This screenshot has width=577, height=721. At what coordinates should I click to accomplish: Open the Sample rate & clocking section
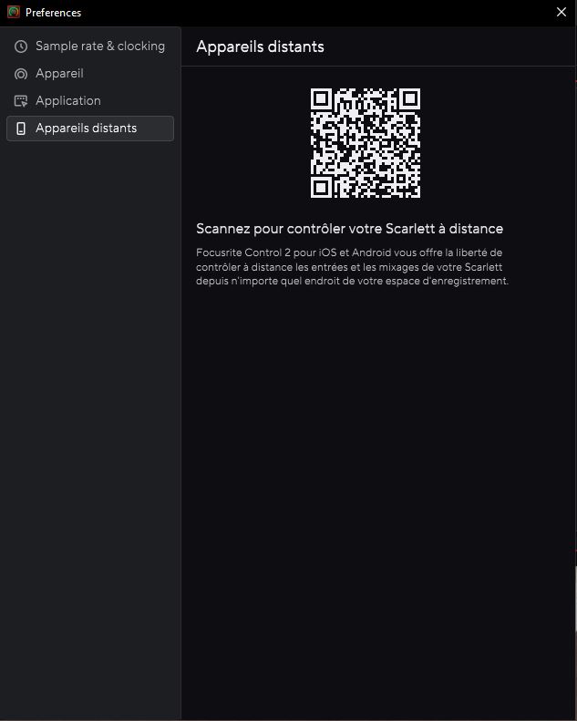coord(90,46)
